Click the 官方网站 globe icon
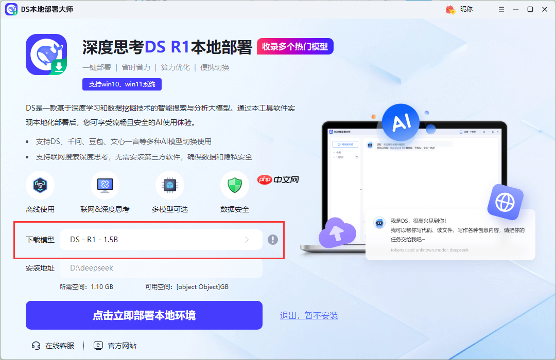The image size is (556, 360). click(x=98, y=345)
